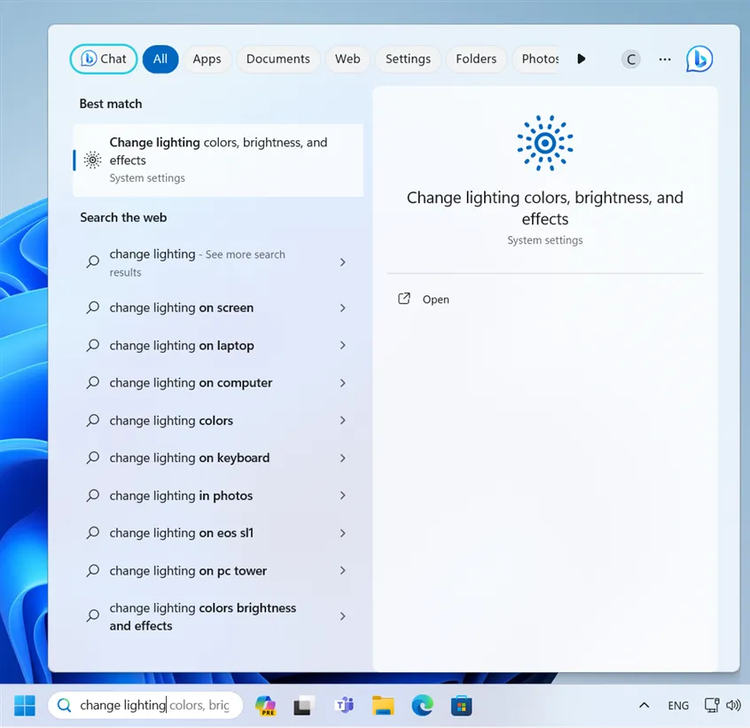The height and width of the screenshot is (728, 750).
Task: Click the Windows Start button
Action: pos(25,706)
